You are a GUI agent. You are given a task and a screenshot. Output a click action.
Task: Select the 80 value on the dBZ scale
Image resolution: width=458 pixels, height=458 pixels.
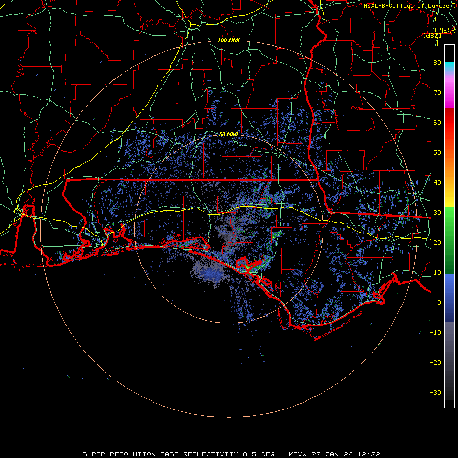coord(437,63)
